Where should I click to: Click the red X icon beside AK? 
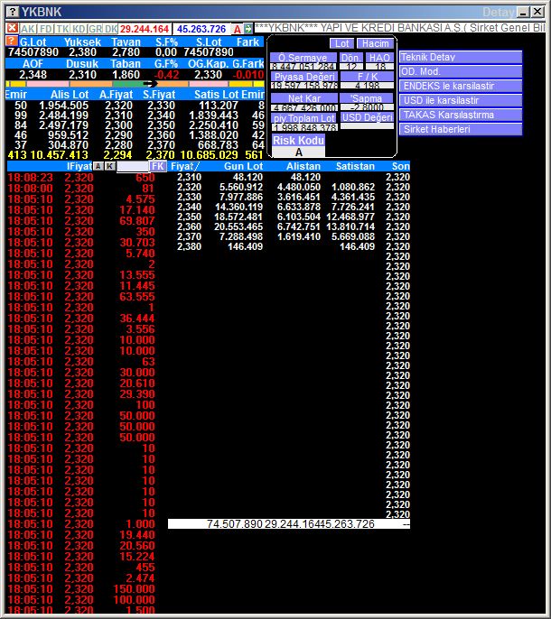point(13,29)
